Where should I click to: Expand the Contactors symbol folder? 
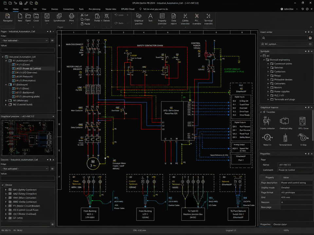(268, 71)
